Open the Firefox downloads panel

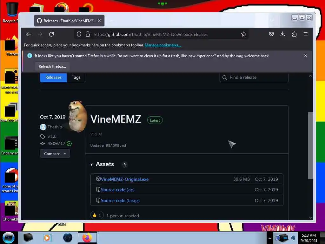click(283, 34)
